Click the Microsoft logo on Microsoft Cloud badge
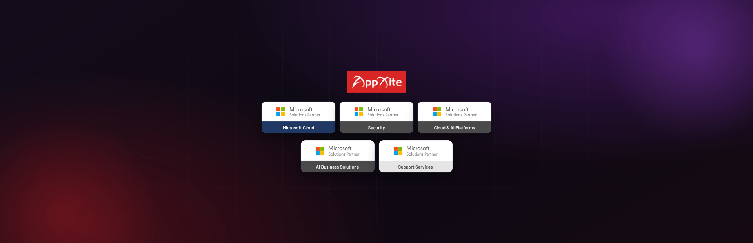 [281, 112]
